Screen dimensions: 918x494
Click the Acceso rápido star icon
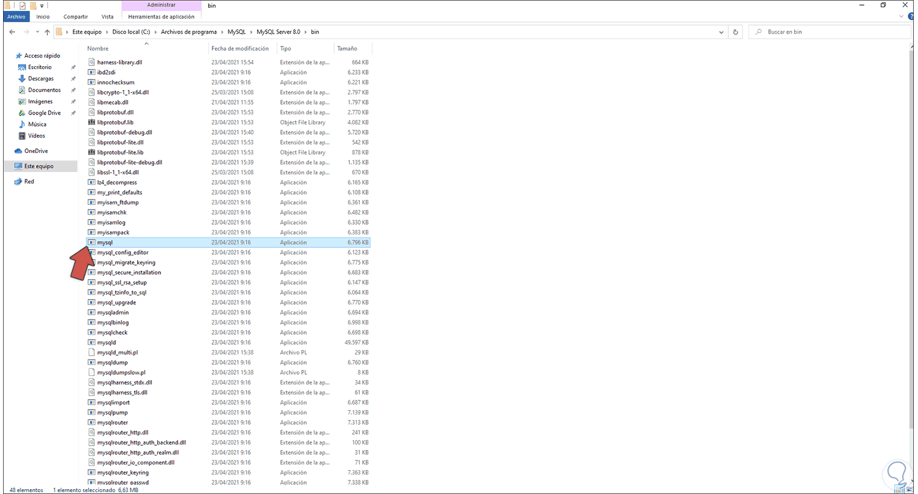[x=19, y=56]
